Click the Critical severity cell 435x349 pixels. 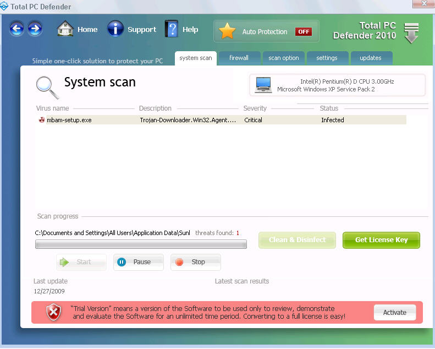coord(253,120)
